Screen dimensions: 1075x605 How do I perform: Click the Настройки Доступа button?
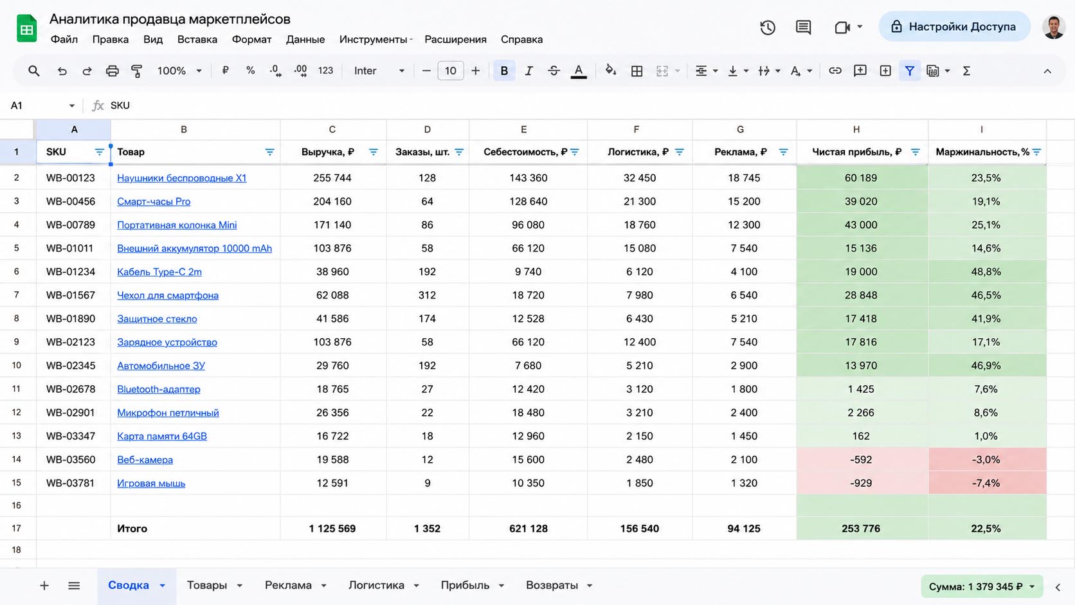pyautogui.click(x=954, y=26)
